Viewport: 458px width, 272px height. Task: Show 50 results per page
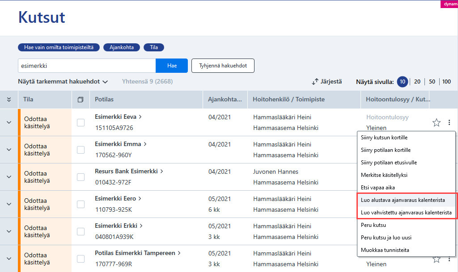pos(432,82)
